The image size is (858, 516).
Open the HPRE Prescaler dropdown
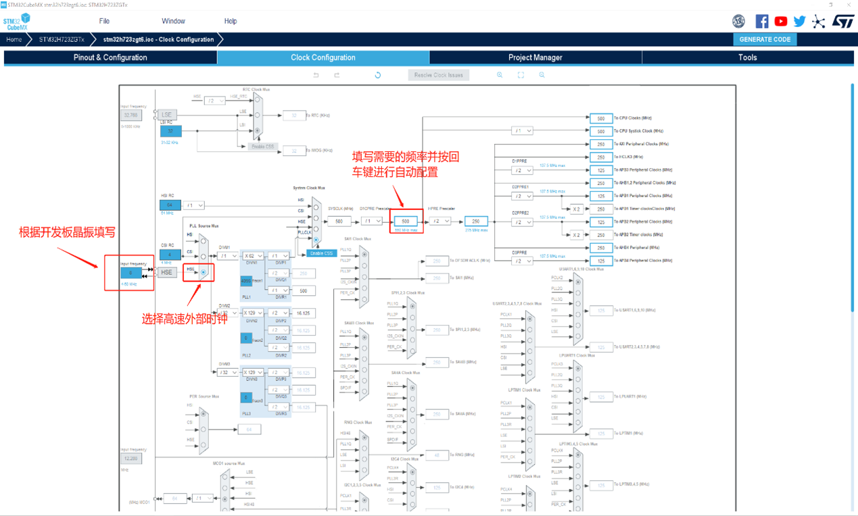(x=439, y=221)
